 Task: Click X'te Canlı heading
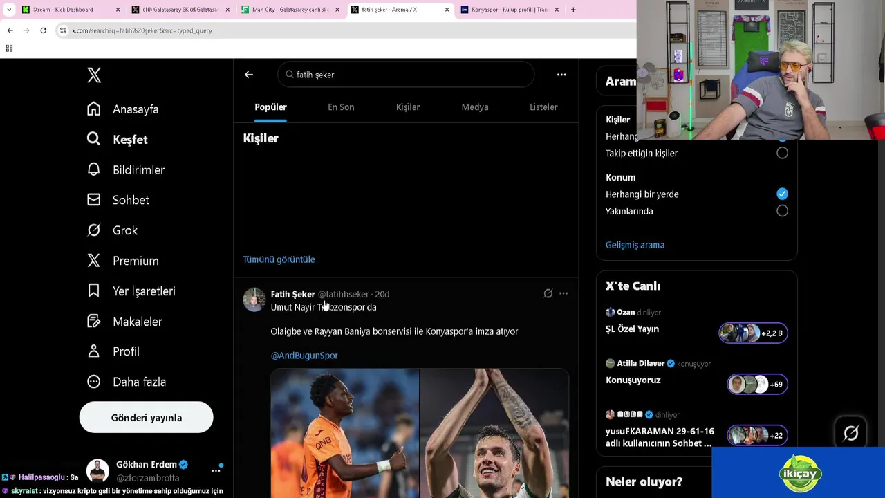633,286
